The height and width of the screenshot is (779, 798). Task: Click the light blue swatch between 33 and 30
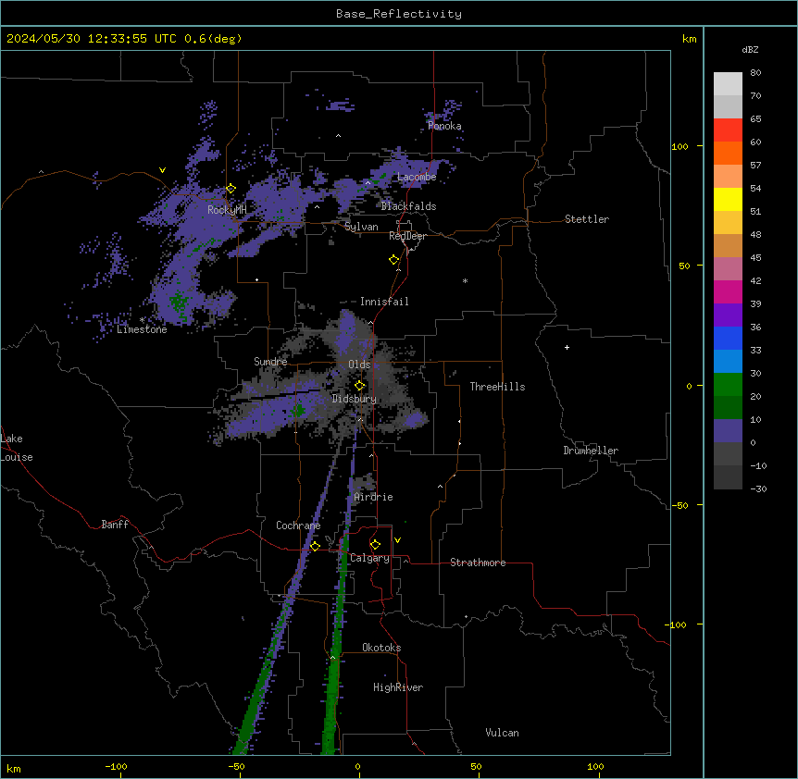[x=728, y=362]
